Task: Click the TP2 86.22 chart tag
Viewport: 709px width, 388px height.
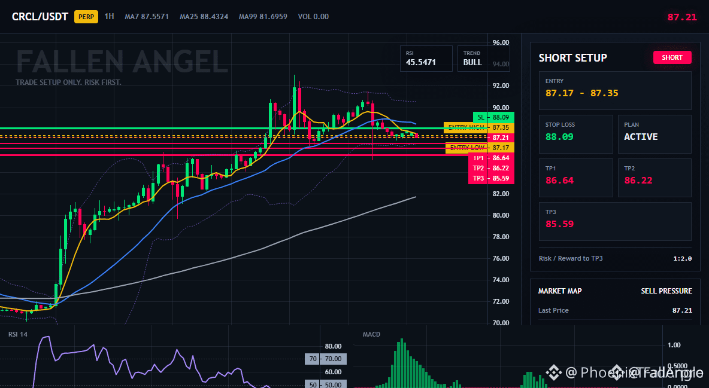Action: tap(491, 168)
